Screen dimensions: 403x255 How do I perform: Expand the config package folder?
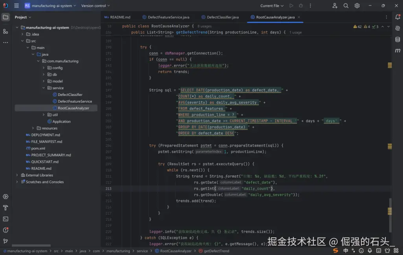click(x=44, y=68)
